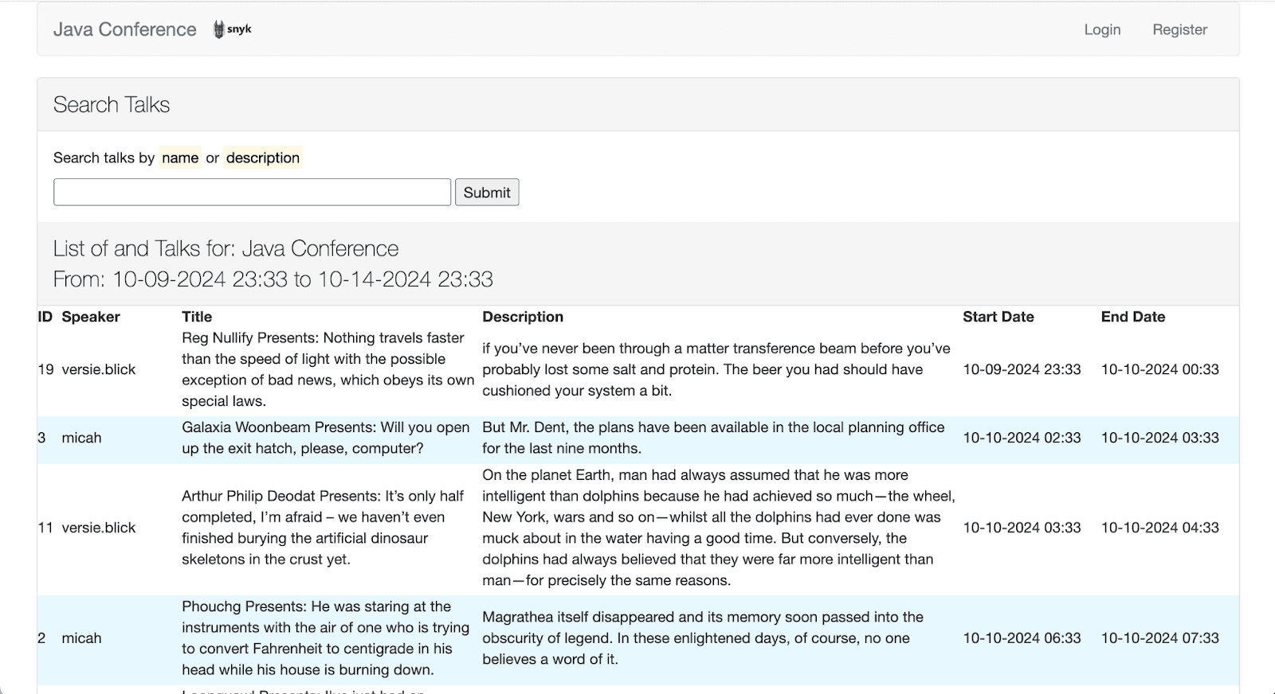The width and height of the screenshot is (1275, 694).
Task: Select the Reg Nullify Presents talk title
Action: [327, 369]
